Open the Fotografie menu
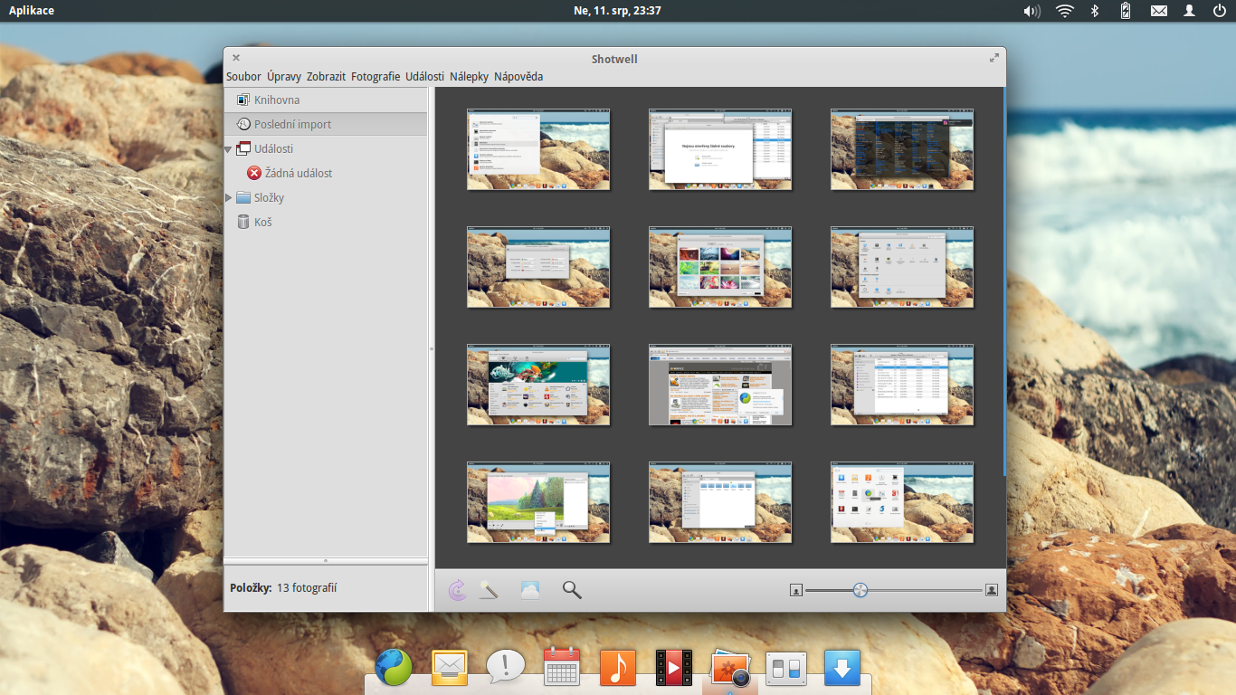Screen dimensions: 1236x695 [x=377, y=77]
